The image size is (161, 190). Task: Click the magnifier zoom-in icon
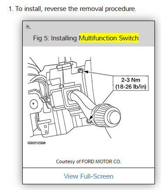pos(28,27)
